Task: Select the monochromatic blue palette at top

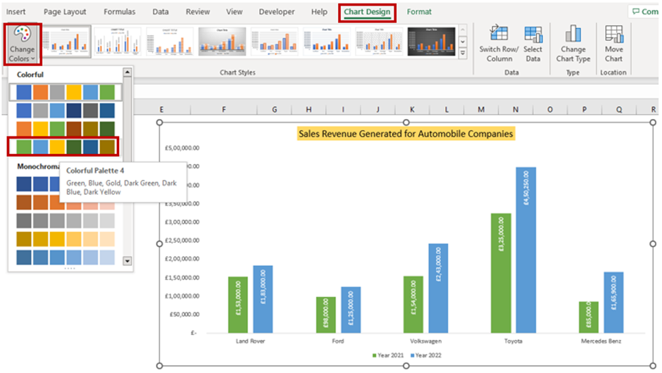Action: click(38, 184)
